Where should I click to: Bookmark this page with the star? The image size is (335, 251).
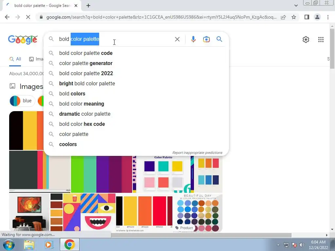pyautogui.click(x=294, y=17)
